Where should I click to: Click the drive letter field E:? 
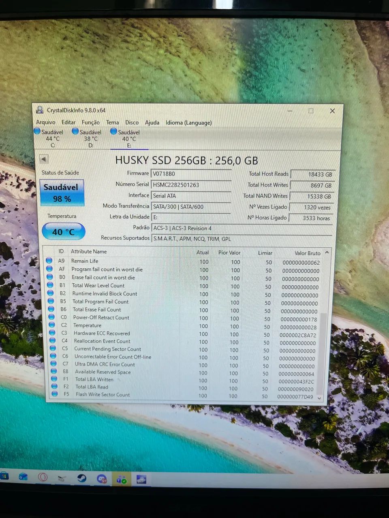(x=191, y=217)
